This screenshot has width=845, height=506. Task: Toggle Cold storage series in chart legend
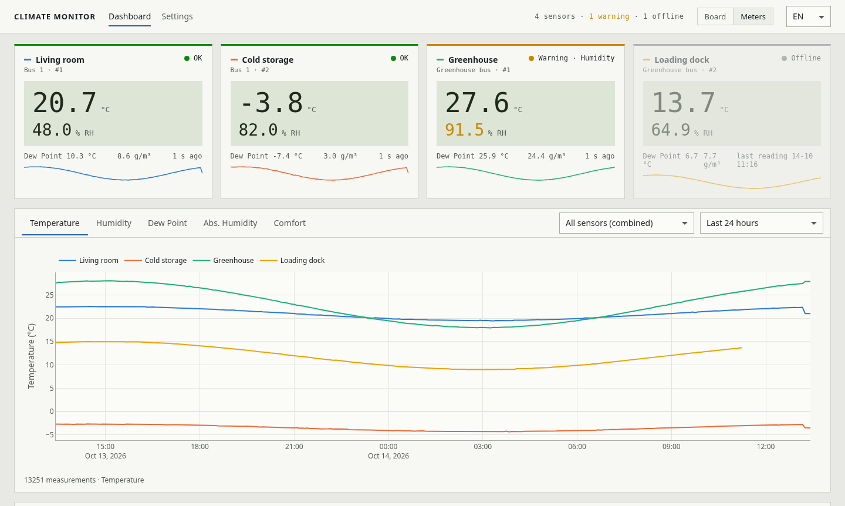coord(156,261)
